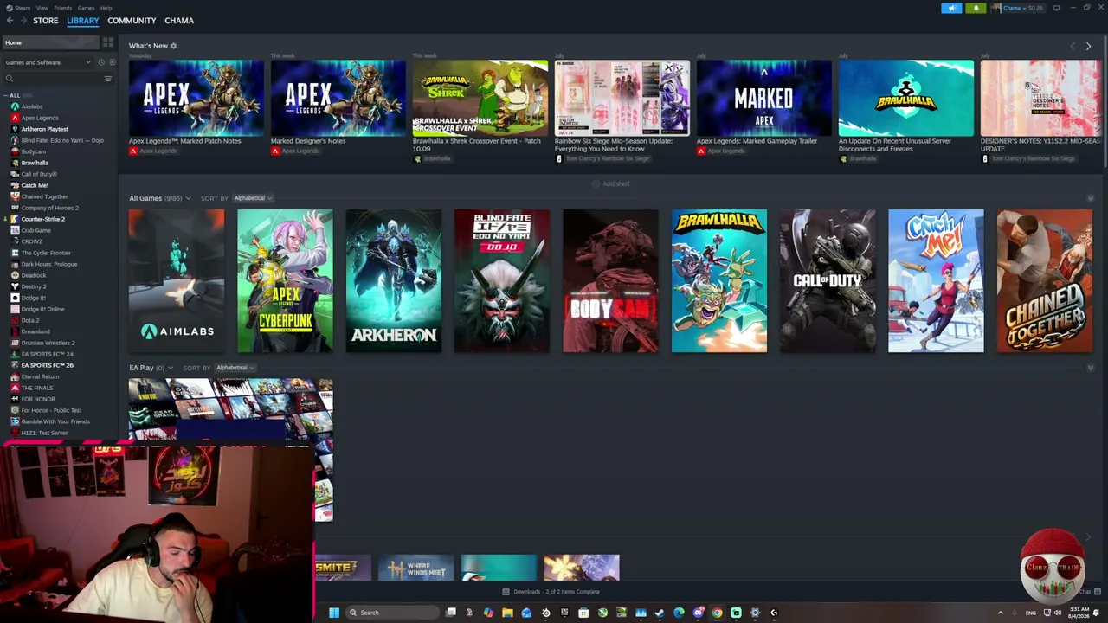Select Arkheron Playtest in the library list
1108x623 pixels.
pyautogui.click(x=44, y=129)
